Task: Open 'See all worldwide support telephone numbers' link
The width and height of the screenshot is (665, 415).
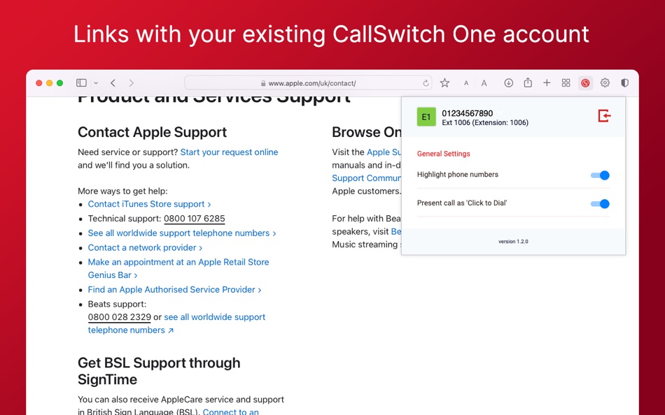Action: coord(182,233)
